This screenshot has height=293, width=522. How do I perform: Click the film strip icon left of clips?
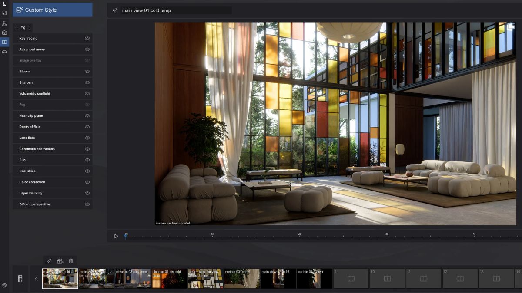coord(20,279)
